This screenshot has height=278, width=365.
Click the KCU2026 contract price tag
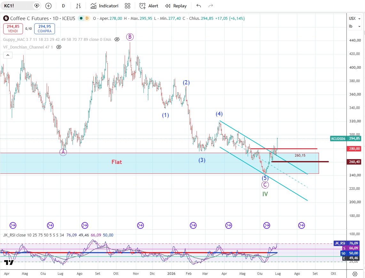coord(338,139)
